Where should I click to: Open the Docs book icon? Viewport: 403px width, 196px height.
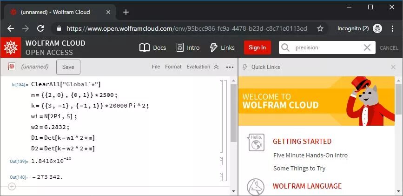pyautogui.click(x=145, y=47)
